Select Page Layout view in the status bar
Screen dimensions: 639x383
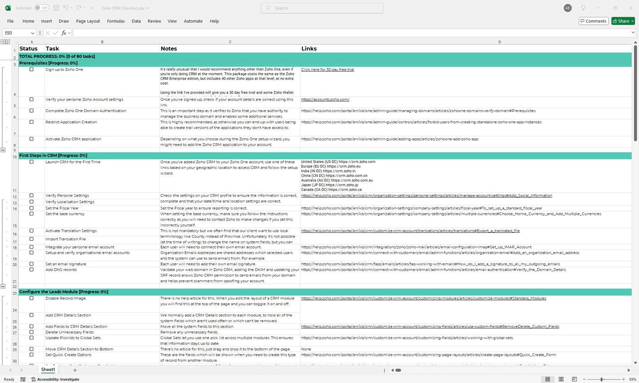pyautogui.click(x=560, y=379)
